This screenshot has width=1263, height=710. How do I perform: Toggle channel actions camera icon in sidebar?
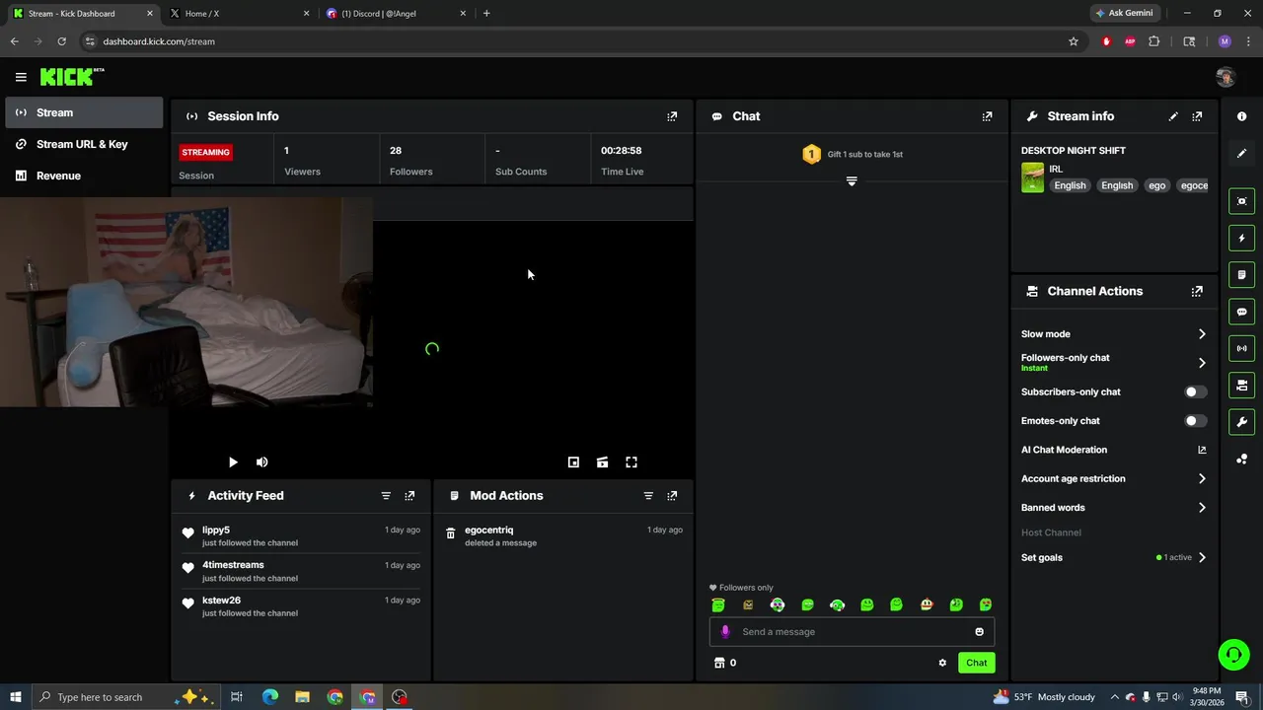(x=1241, y=385)
